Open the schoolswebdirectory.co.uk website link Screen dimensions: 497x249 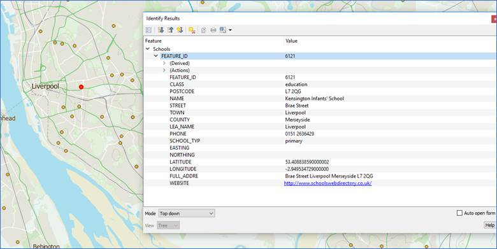pos(328,183)
